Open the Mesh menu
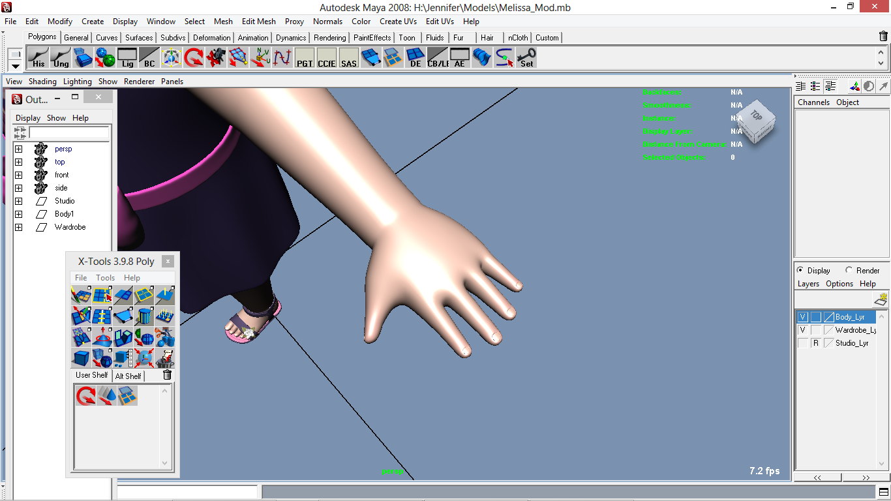 (223, 22)
